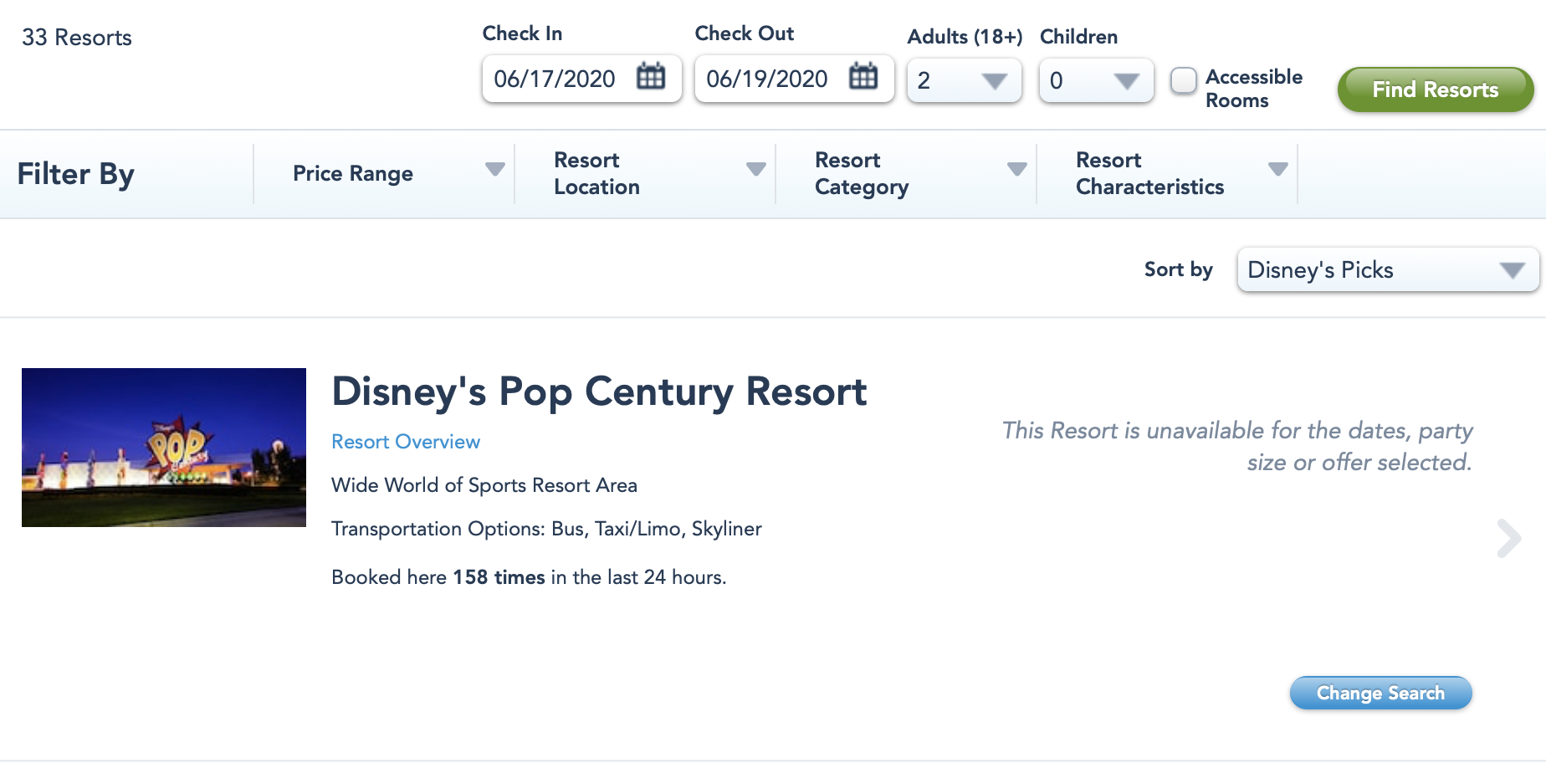Open the Adults (18+) dropdown

964,80
